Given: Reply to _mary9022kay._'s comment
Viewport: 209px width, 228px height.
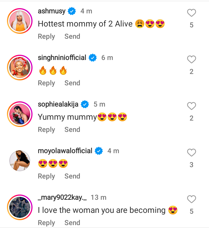Looking at the screenshot, I should click(x=46, y=223).
